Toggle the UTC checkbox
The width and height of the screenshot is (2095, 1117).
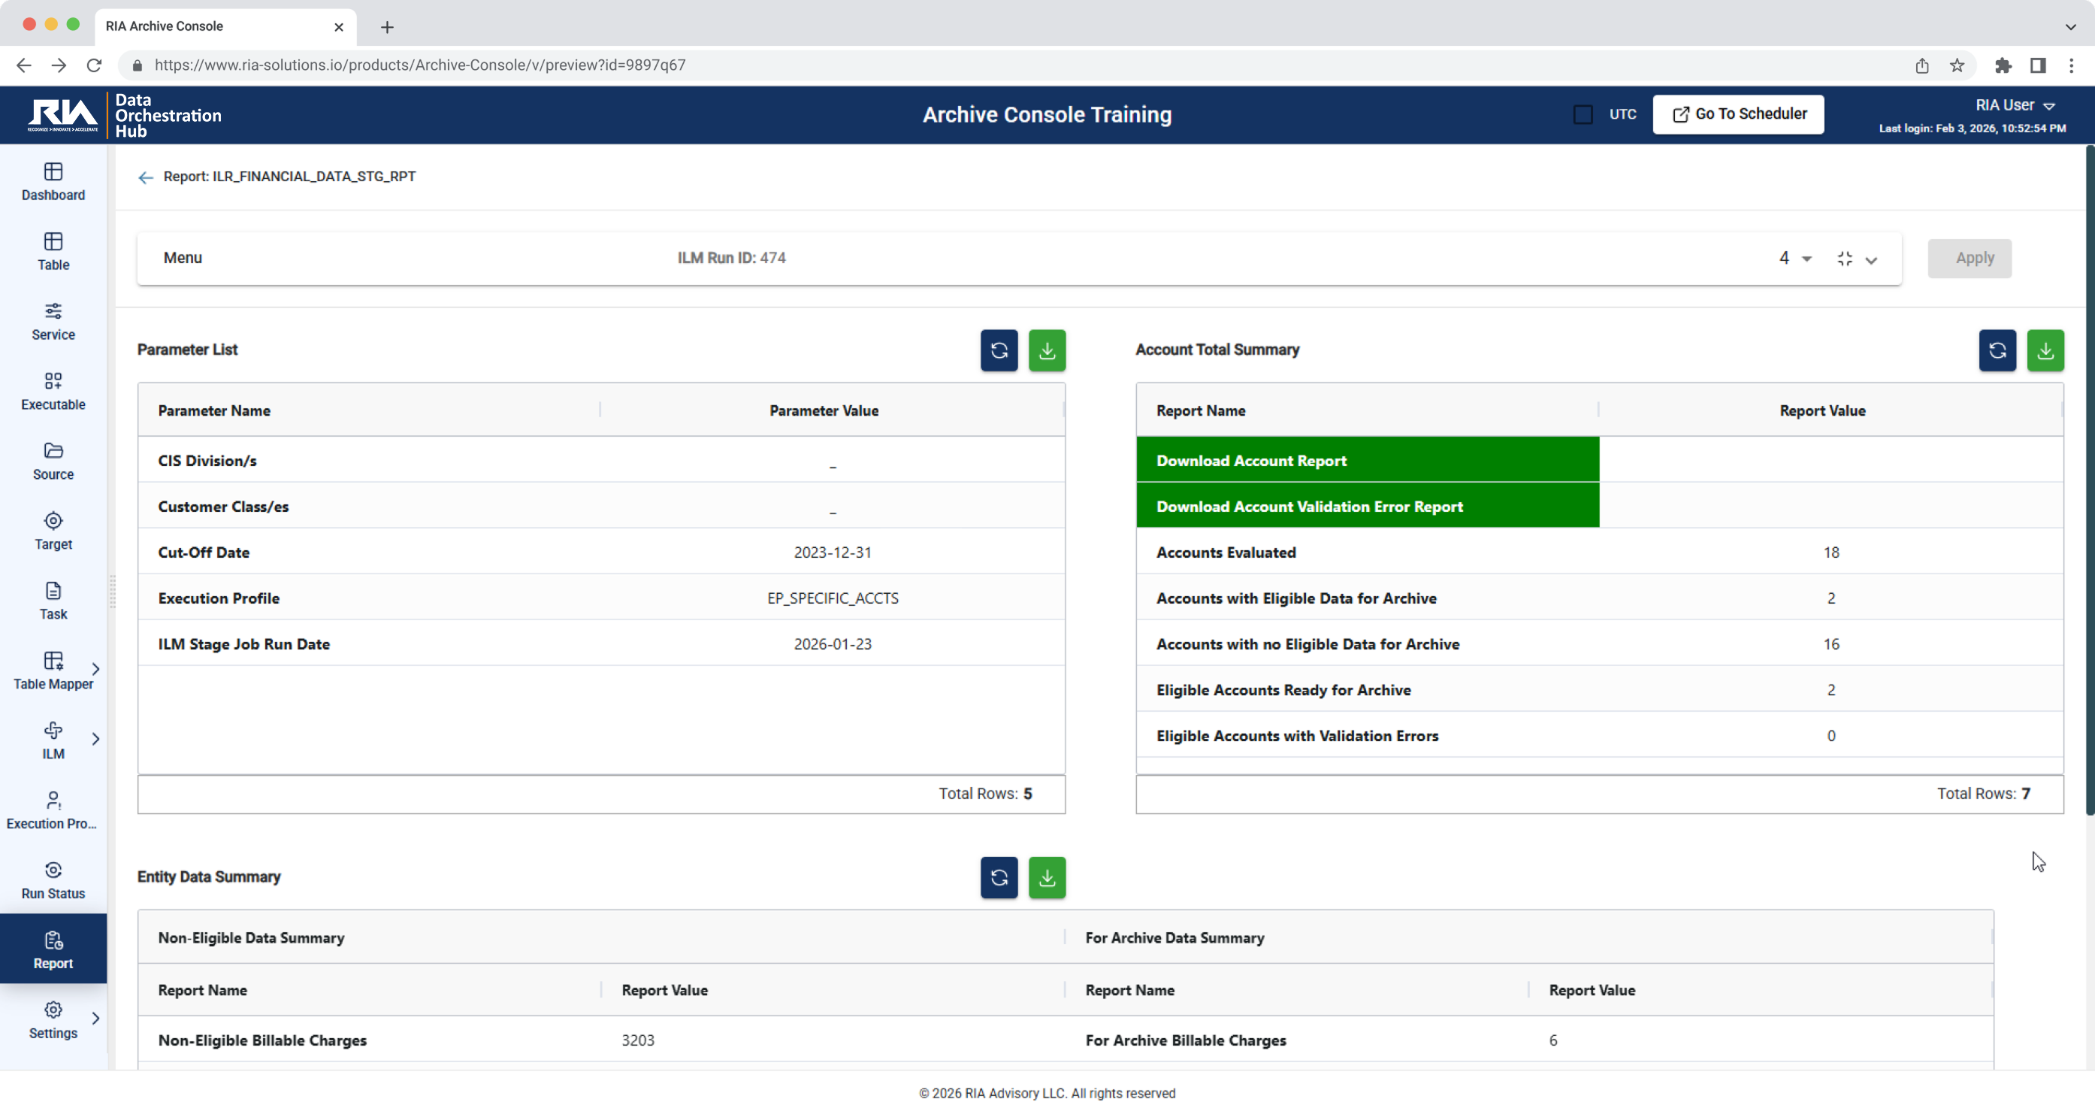pyautogui.click(x=1583, y=115)
